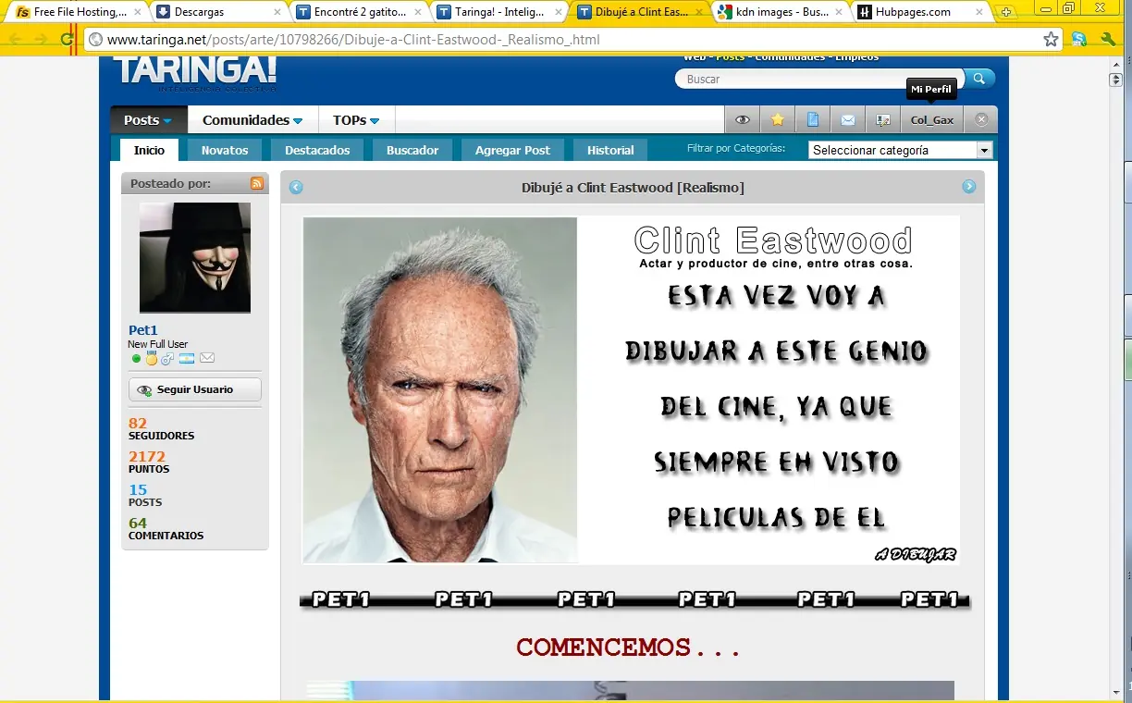Go to previous post with left arrow
The width and height of the screenshot is (1132, 703).
click(296, 188)
